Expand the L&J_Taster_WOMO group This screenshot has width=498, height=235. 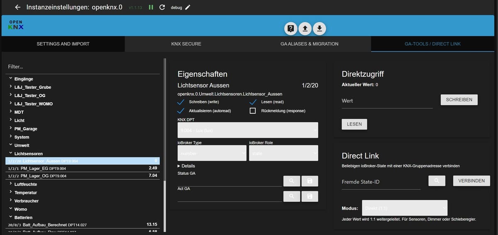point(11,104)
